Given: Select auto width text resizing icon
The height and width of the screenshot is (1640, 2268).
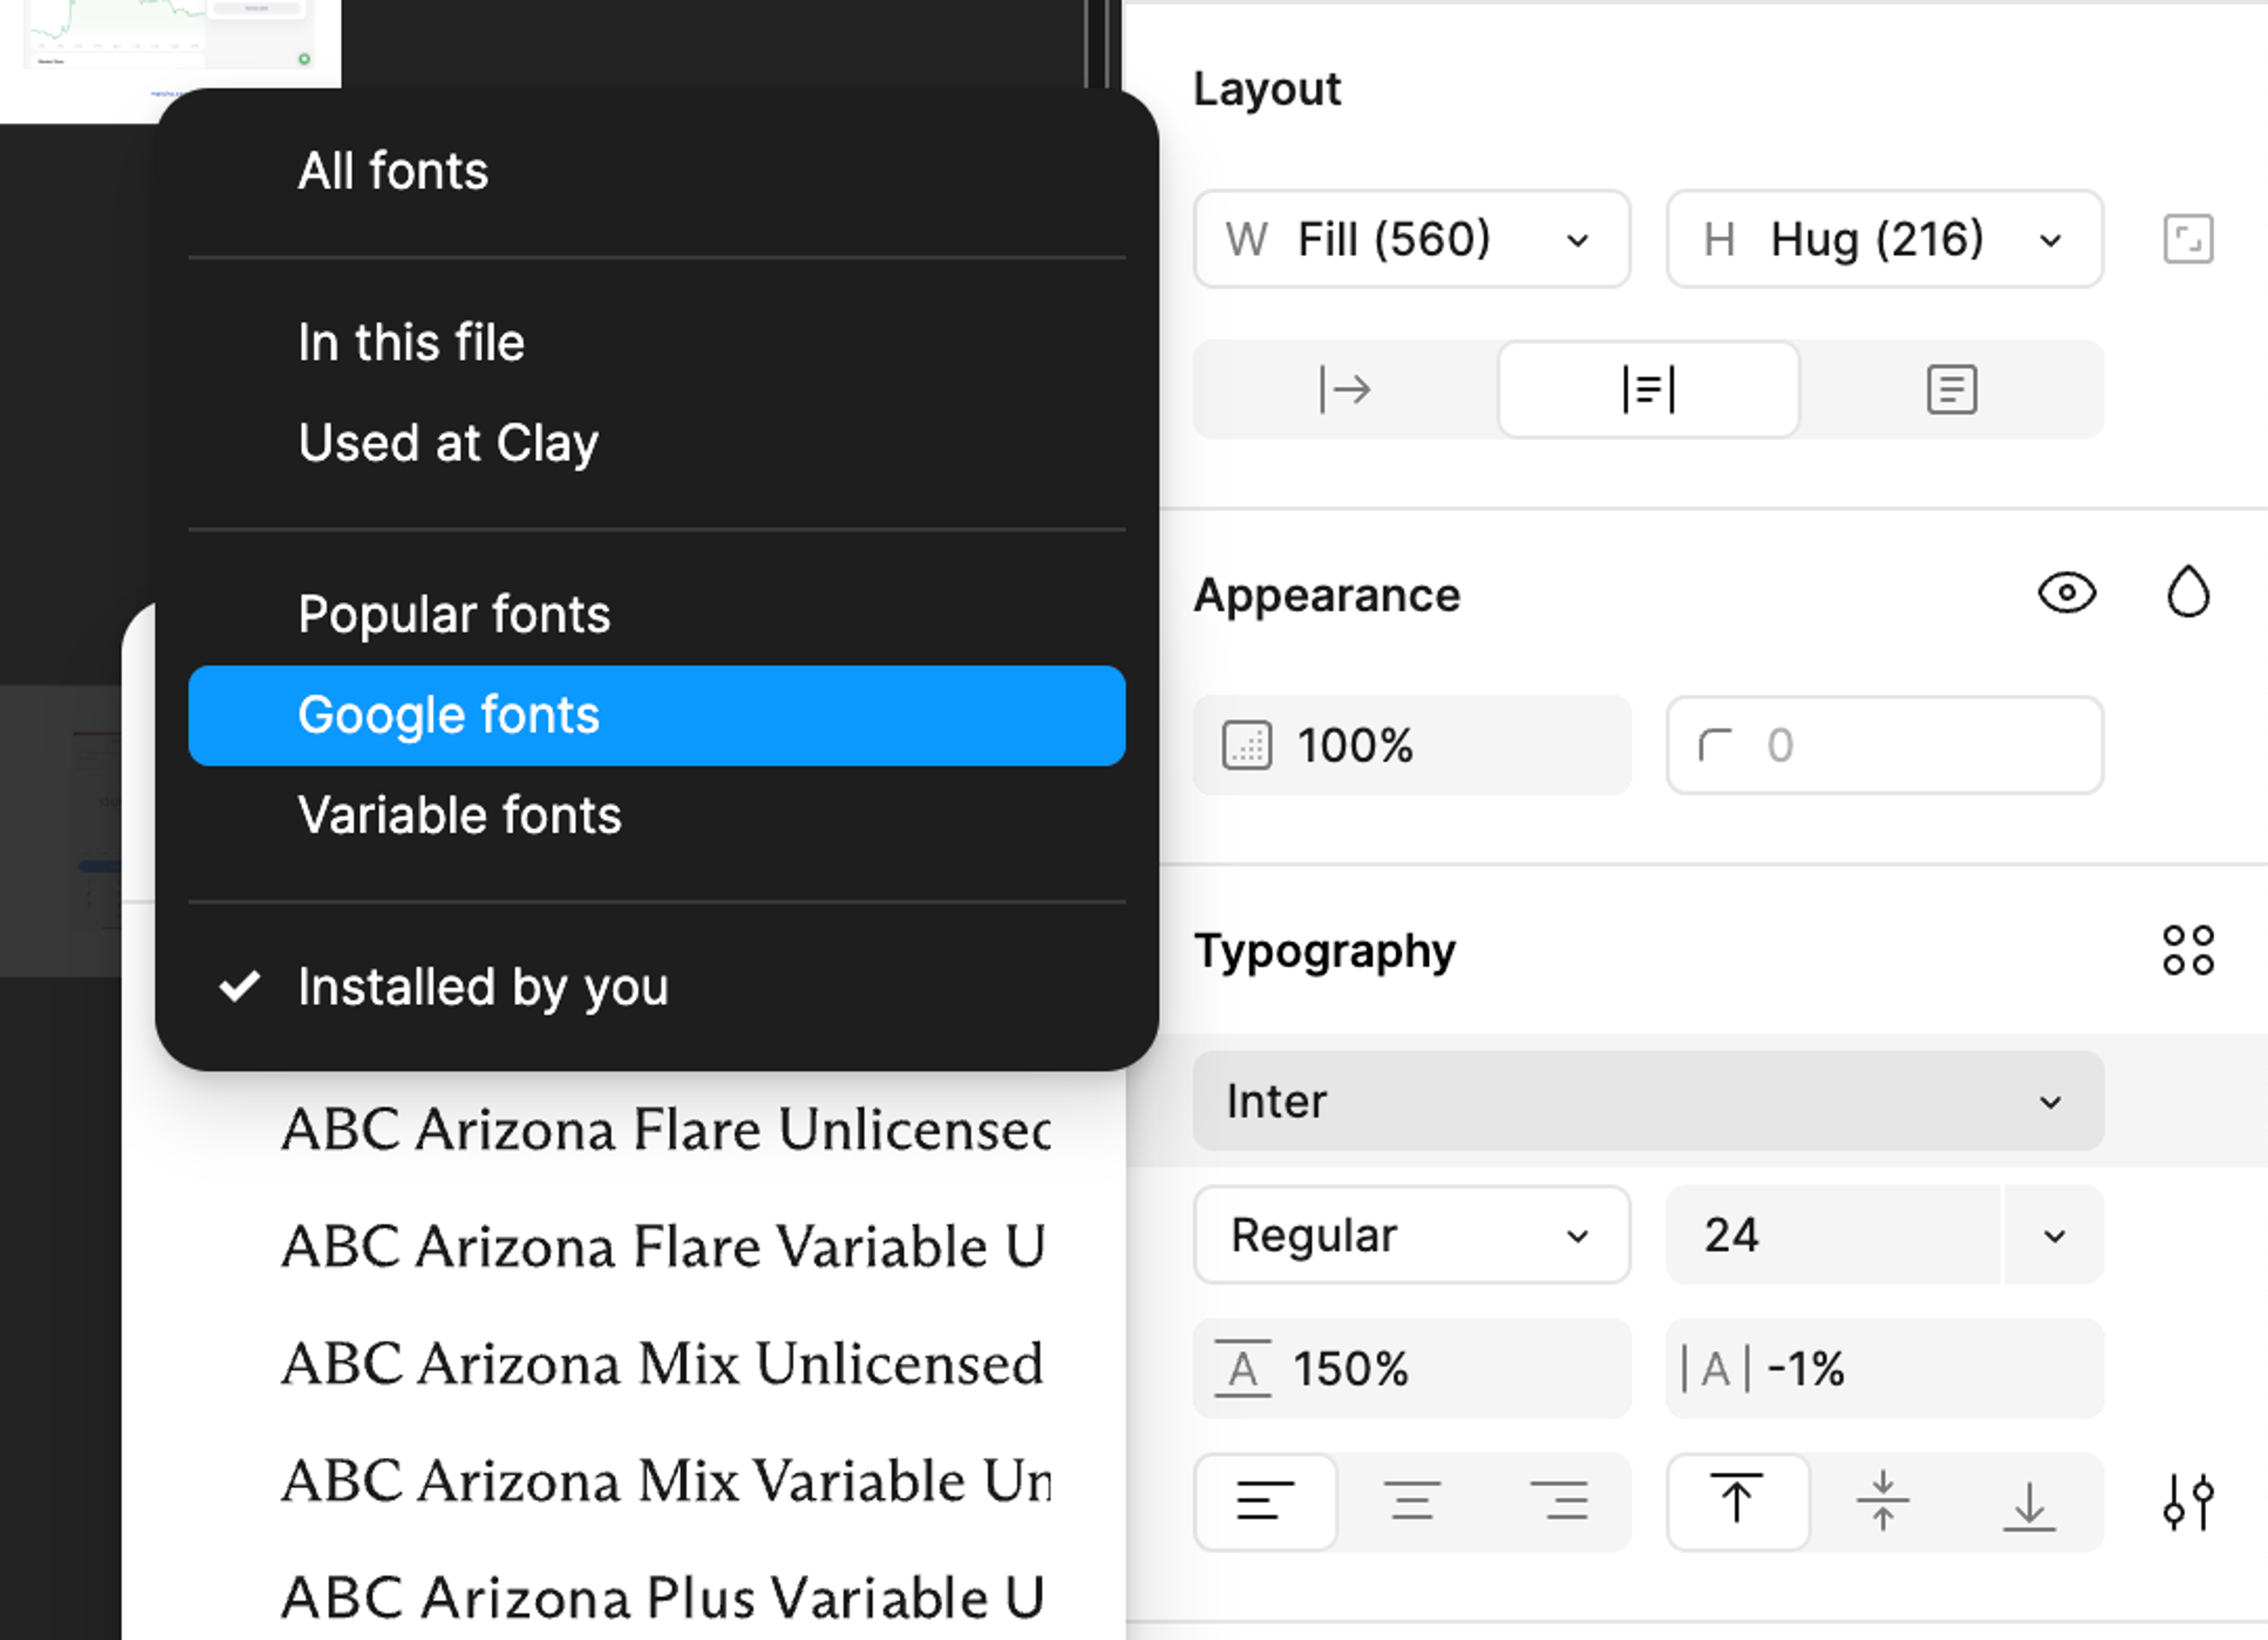Looking at the screenshot, I should [1345, 389].
